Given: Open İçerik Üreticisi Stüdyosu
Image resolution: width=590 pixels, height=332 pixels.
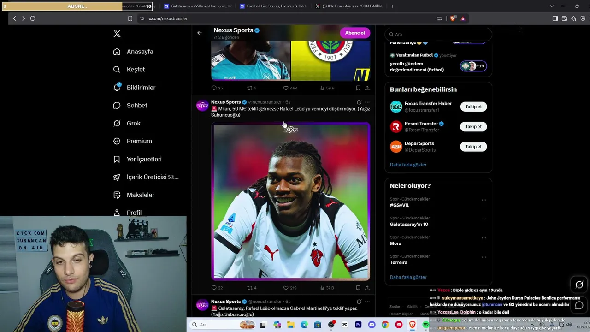Looking at the screenshot, I should (x=146, y=177).
